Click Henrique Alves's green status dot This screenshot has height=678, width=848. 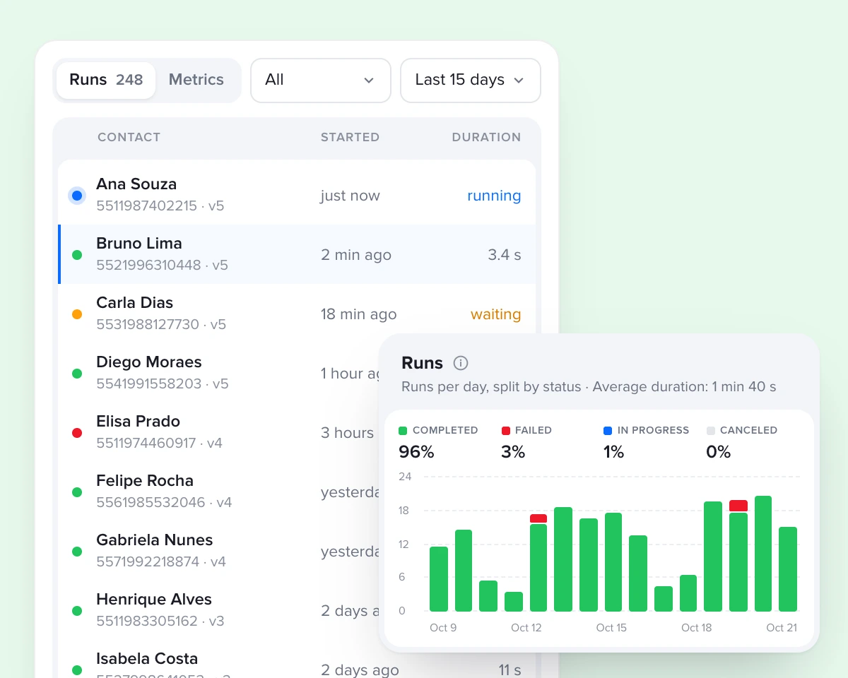[77, 611]
